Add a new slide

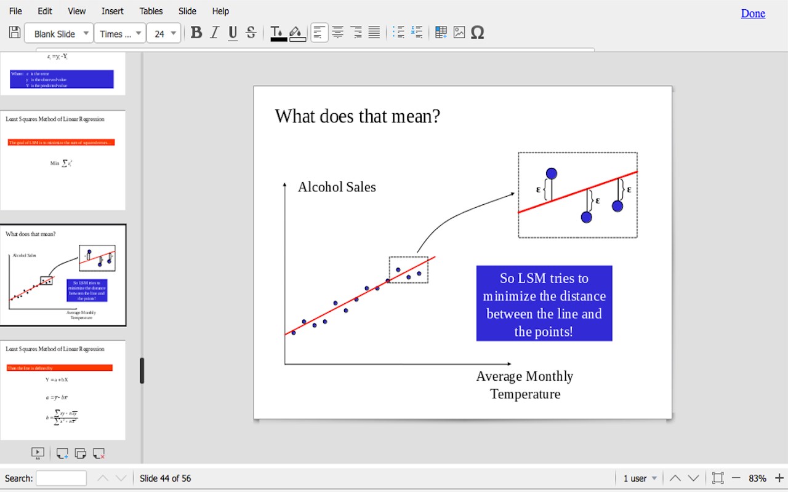click(62, 453)
